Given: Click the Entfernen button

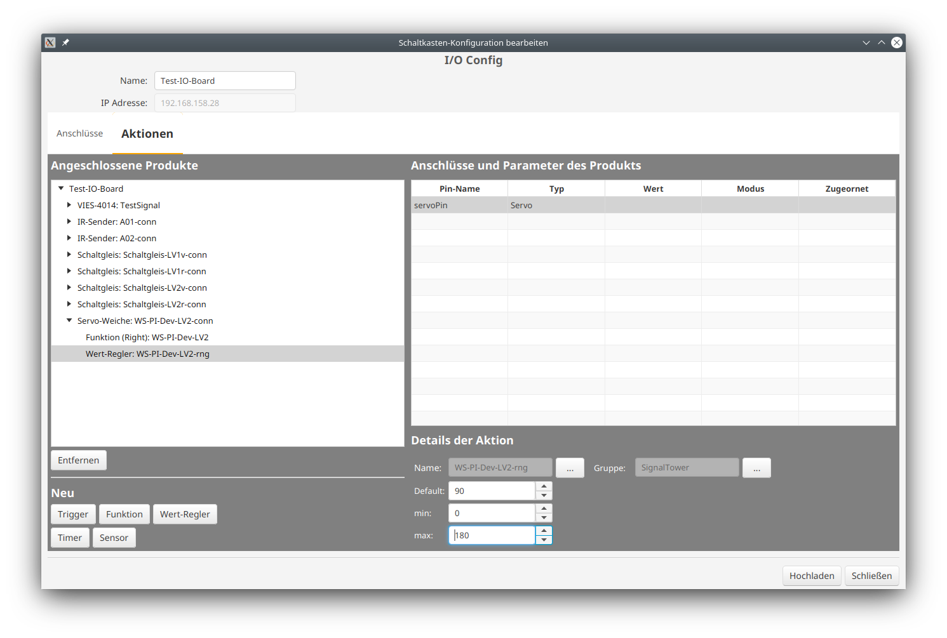Looking at the screenshot, I should click(78, 460).
